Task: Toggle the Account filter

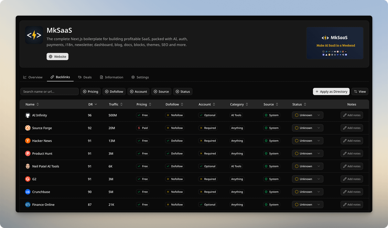Action: (138, 92)
